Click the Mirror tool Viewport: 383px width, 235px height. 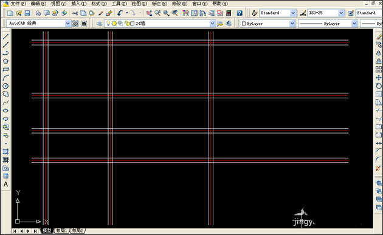(x=379, y=53)
